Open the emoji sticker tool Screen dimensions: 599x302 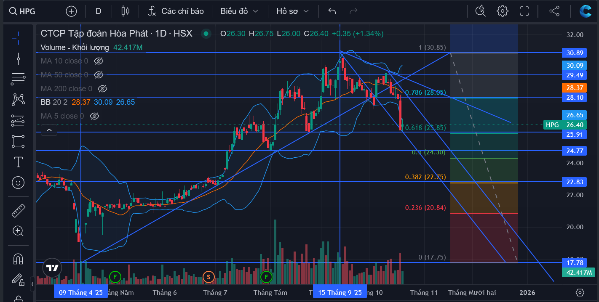tap(18, 182)
